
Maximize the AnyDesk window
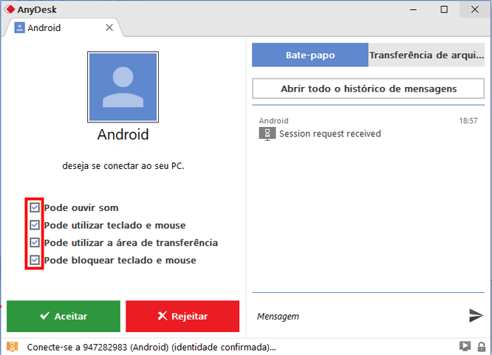tap(444, 10)
